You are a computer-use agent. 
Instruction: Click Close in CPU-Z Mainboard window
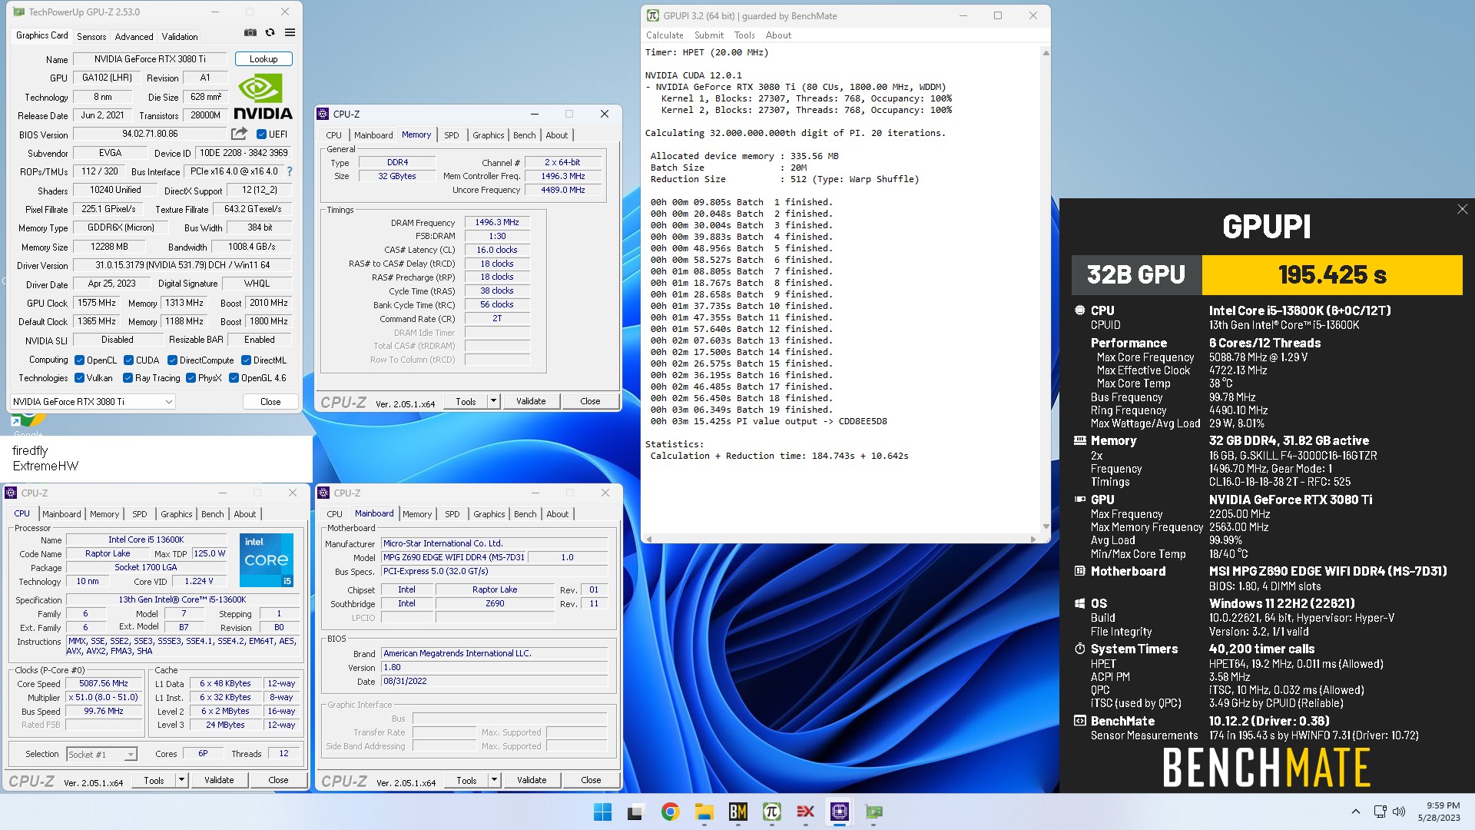[591, 780]
